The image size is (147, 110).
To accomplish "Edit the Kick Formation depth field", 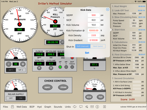I will click(x=93, y=30).
